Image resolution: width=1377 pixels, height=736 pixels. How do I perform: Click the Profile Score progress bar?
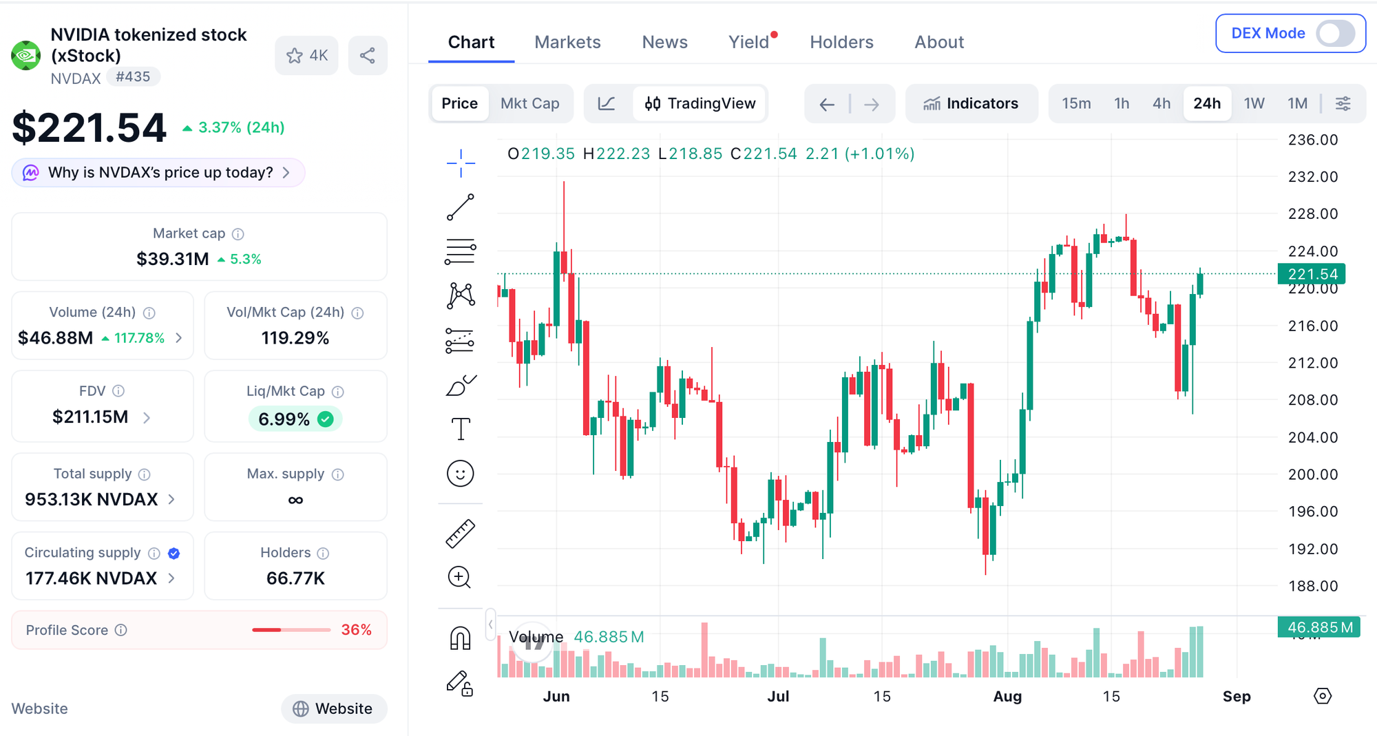[x=291, y=630]
